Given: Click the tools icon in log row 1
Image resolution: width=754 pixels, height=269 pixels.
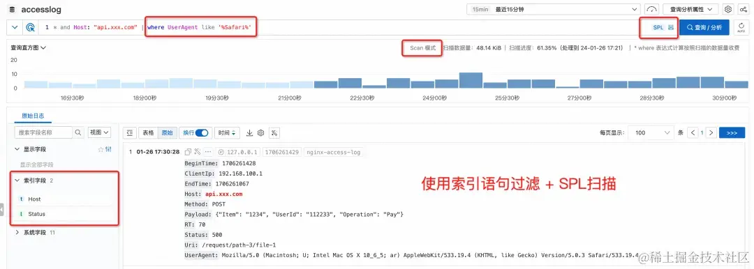Looking at the screenshot, I should point(197,152).
